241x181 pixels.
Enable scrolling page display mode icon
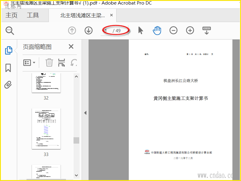(x=207, y=30)
